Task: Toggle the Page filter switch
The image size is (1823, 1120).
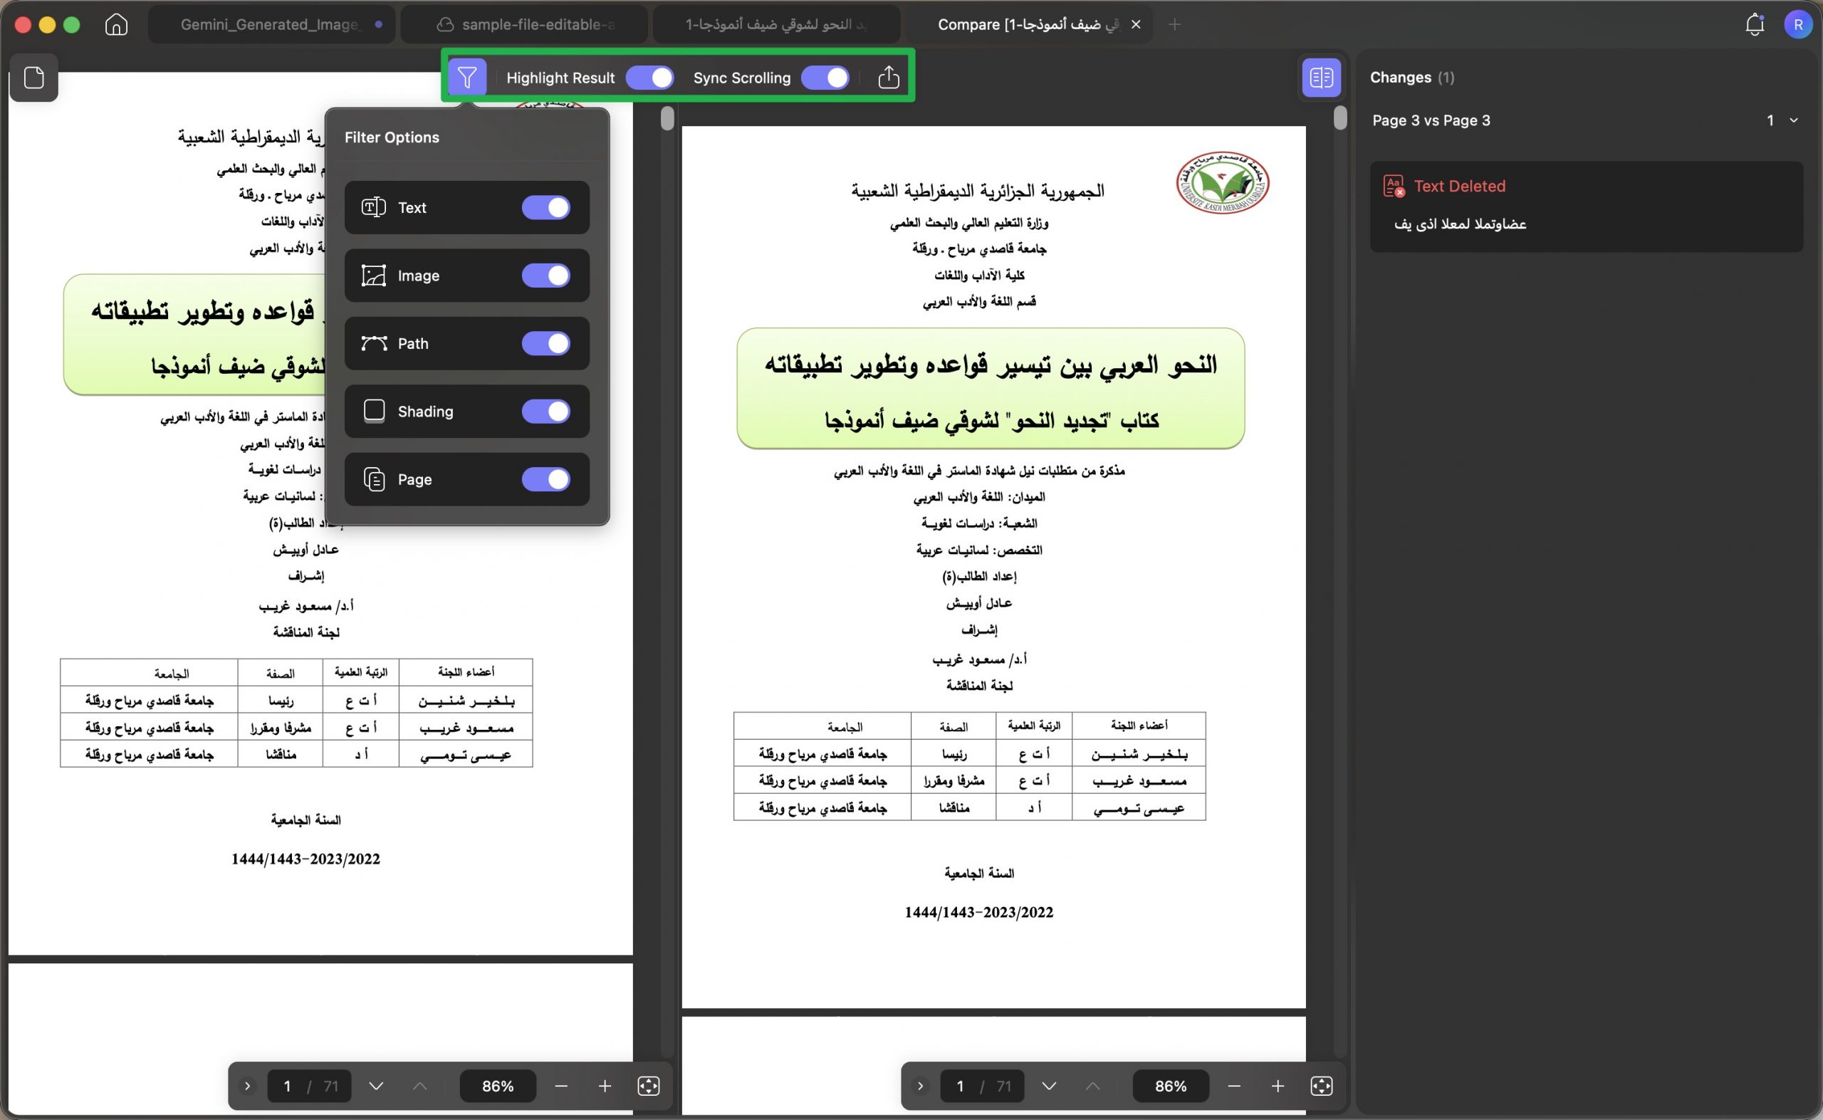Action: [546, 479]
